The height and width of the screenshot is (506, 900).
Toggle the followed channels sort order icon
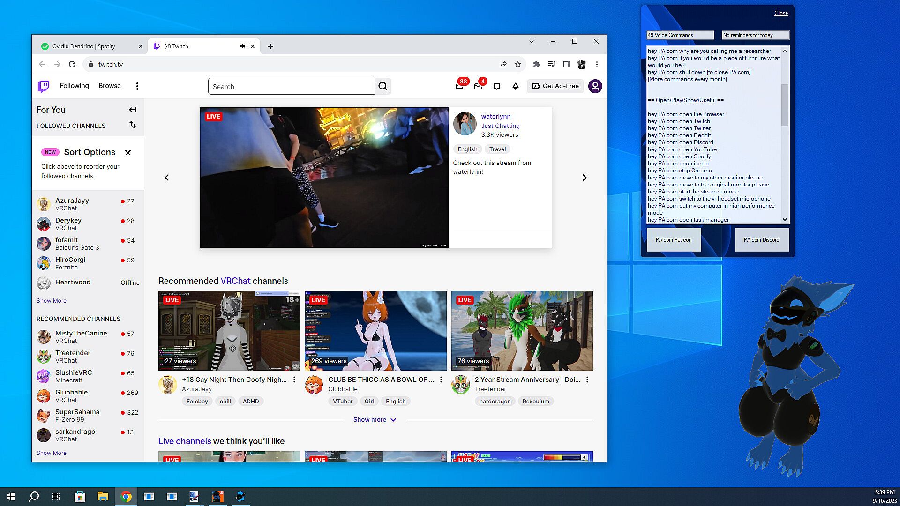(x=133, y=125)
